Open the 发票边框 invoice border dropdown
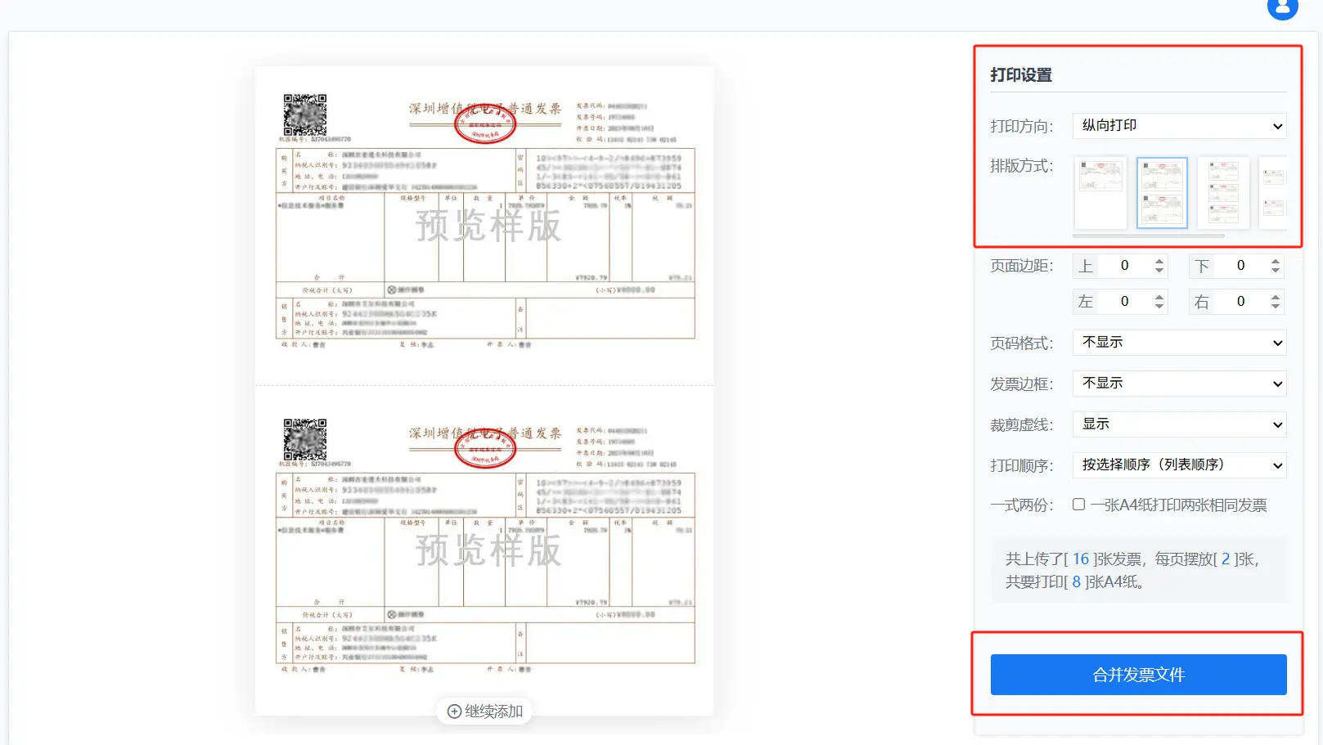Viewport: 1323px width, 745px height. (x=1179, y=384)
